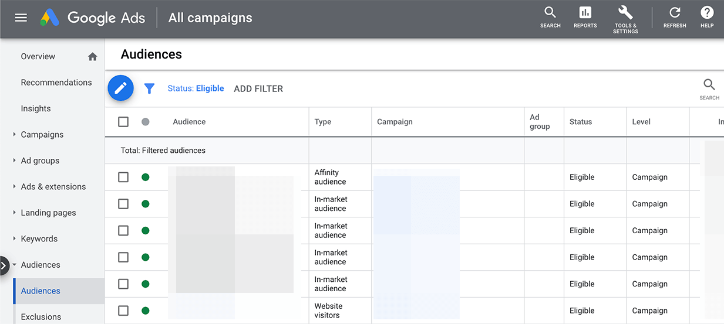Open the hamburger navigation menu
Screen dimensions: 724x324
click(21, 18)
